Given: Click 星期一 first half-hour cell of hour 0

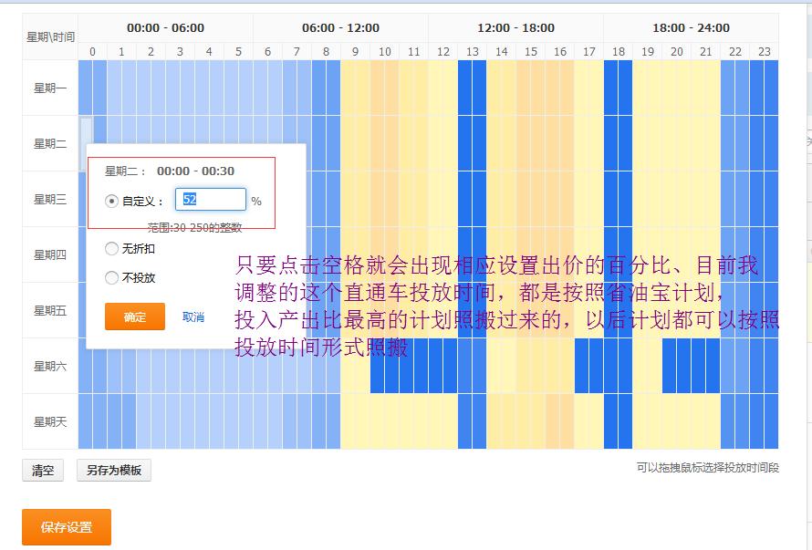Looking at the screenshot, I should coord(86,88).
